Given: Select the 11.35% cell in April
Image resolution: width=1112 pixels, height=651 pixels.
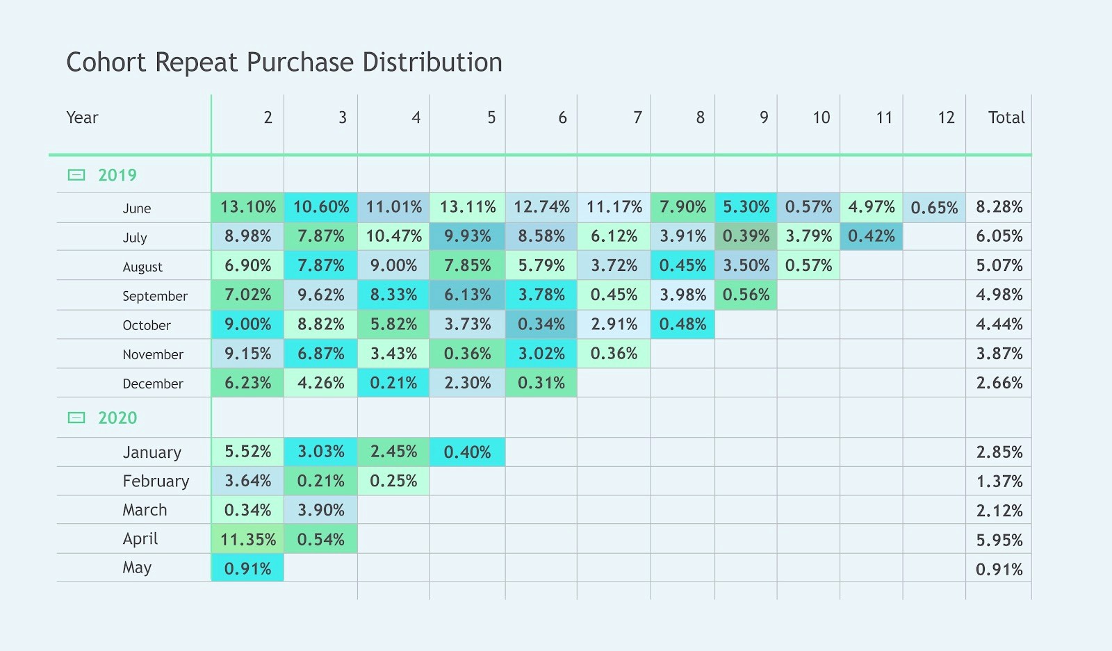Looking at the screenshot, I should [247, 539].
